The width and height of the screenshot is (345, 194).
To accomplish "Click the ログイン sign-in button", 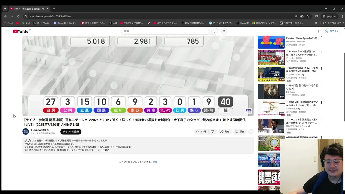I will tap(332, 31).
